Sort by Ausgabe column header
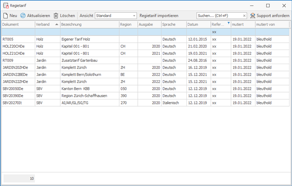The height and width of the screenshot is (186, 292). 149,24
